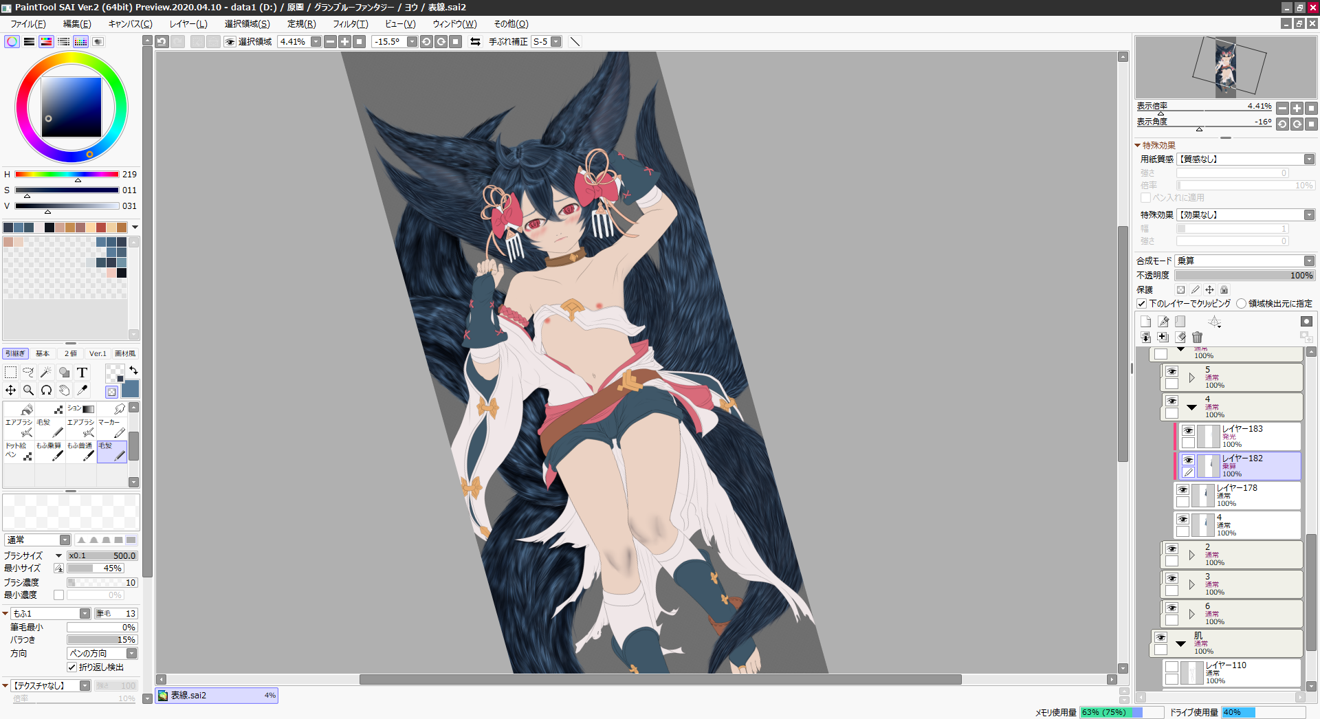This screenshot has height=719, width=1320.
Task: Select the Move tool
Action: (x=10, y=390)
